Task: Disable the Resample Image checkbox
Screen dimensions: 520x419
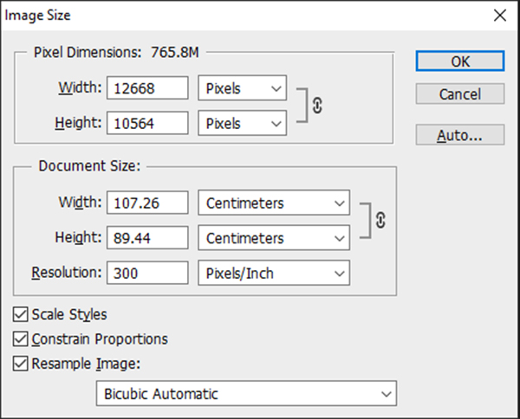Action: point(20,364)
